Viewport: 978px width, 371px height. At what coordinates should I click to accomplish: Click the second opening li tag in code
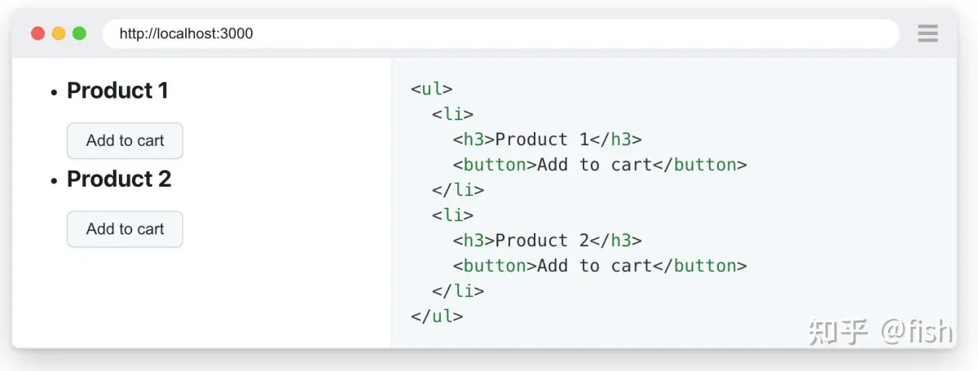(x=452, y=215)
